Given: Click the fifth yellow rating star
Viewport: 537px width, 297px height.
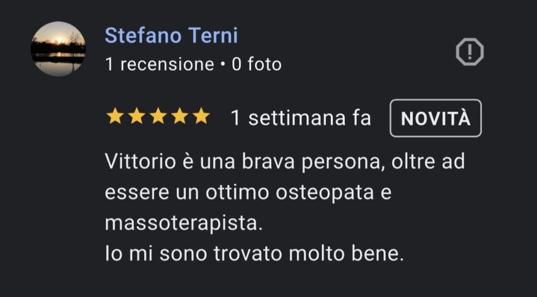Looking at the screenshot, I should 201,117.
